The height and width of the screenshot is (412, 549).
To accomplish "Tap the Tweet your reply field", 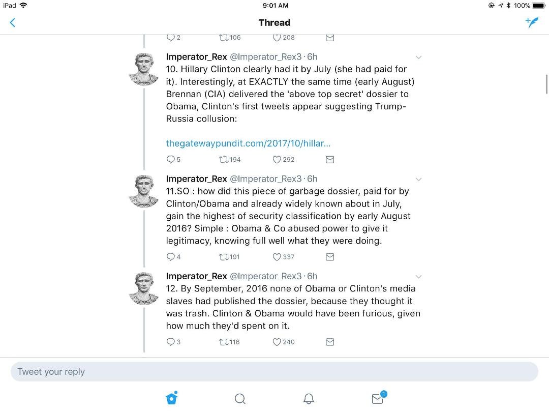I will [x=274, y=372].
